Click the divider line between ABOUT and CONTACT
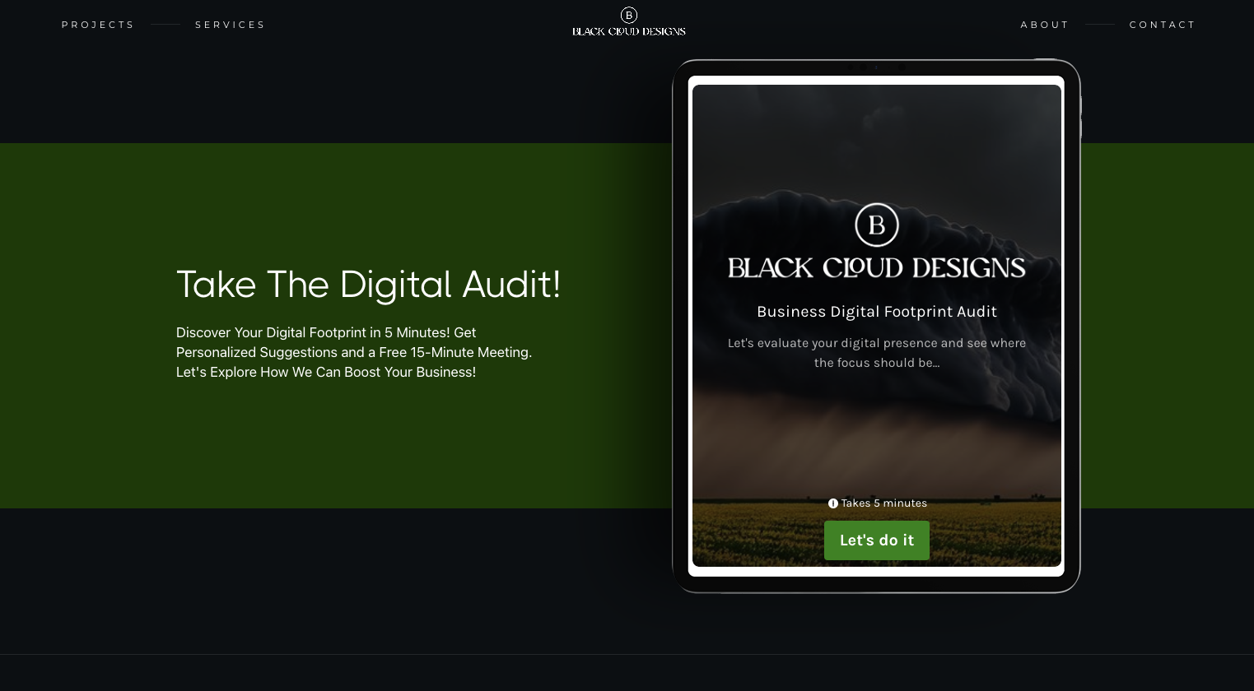1254x691 pixels. pos(1099,25)
